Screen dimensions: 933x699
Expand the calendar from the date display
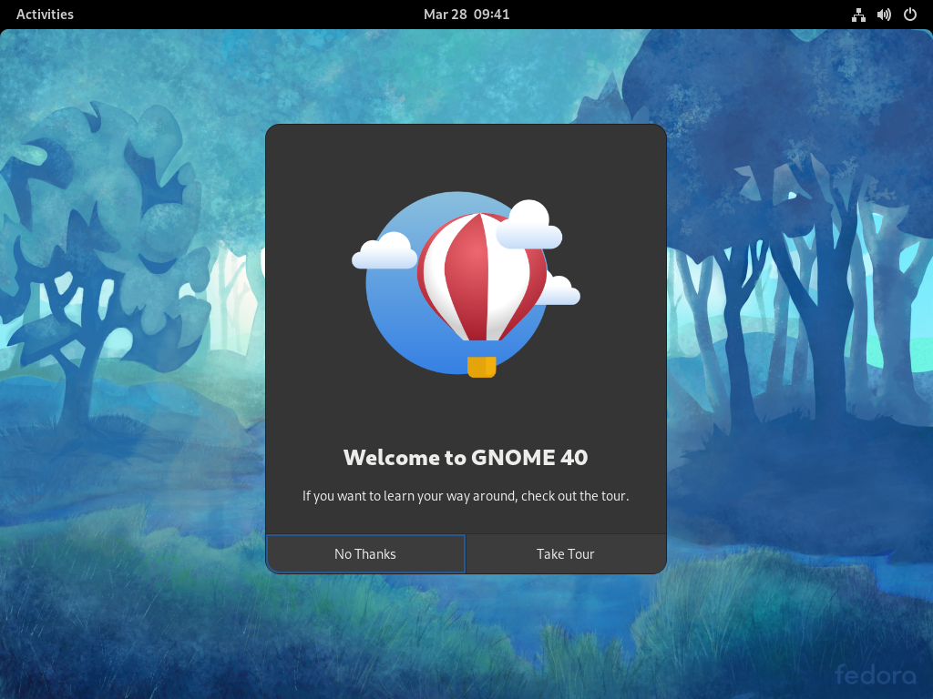tap(466, 14)
